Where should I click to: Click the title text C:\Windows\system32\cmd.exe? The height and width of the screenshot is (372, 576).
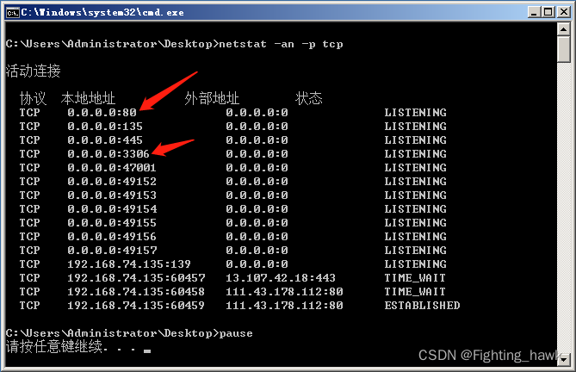tap(102, 12)
